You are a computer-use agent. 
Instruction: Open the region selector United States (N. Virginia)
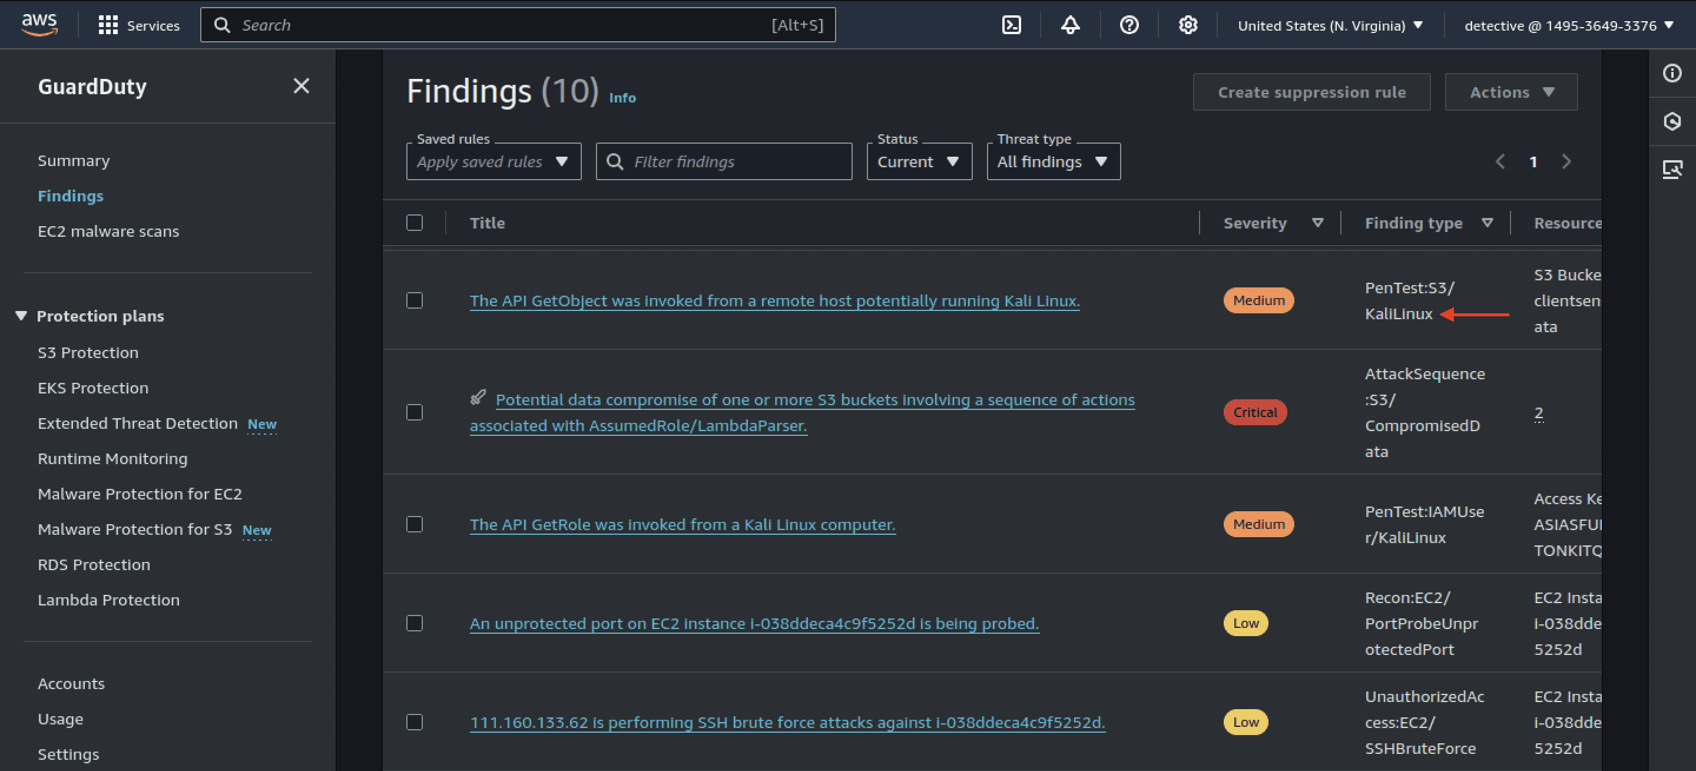1331,26
